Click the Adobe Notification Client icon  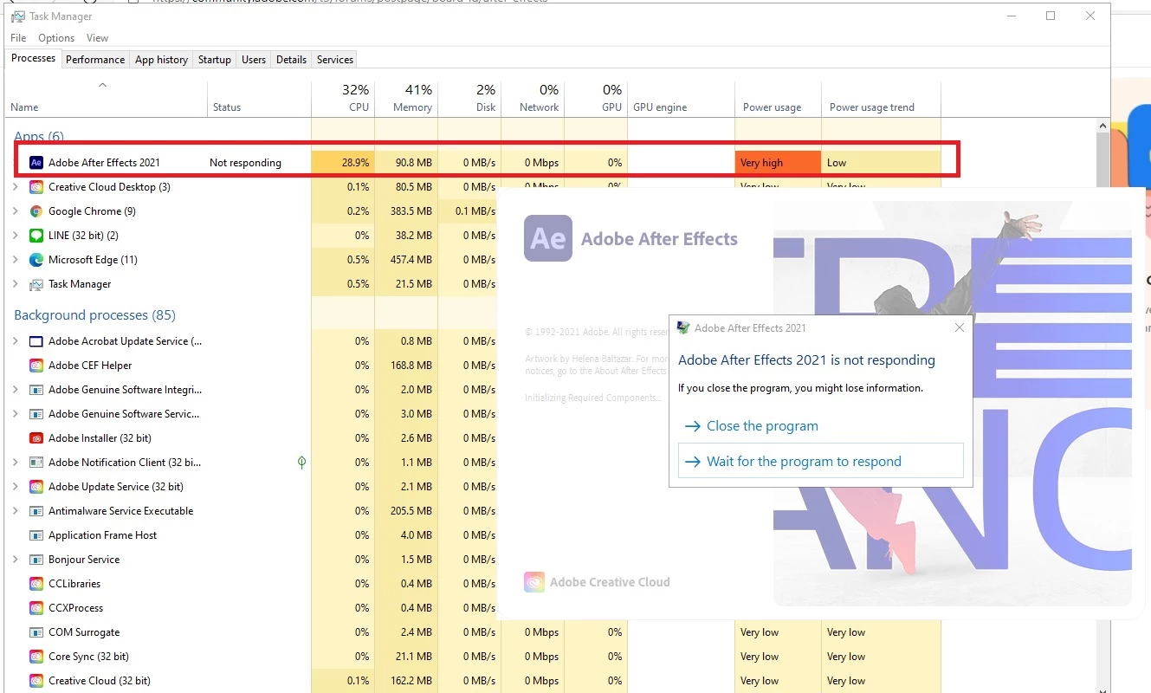pyautogui.click(x=36, y=463)
